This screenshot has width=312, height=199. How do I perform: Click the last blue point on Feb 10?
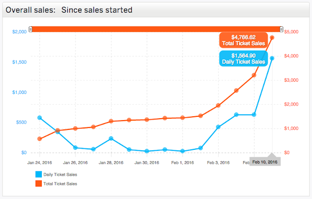(x=272, y=58)
